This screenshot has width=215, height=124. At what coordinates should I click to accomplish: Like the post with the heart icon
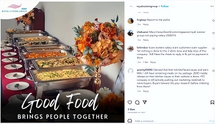tap(130, 102)
